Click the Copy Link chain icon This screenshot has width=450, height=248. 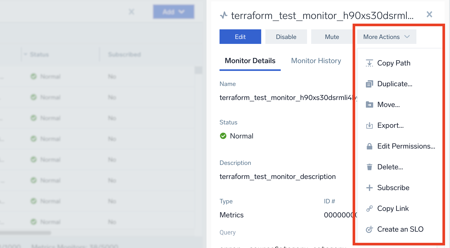click(x=369, y=208)
